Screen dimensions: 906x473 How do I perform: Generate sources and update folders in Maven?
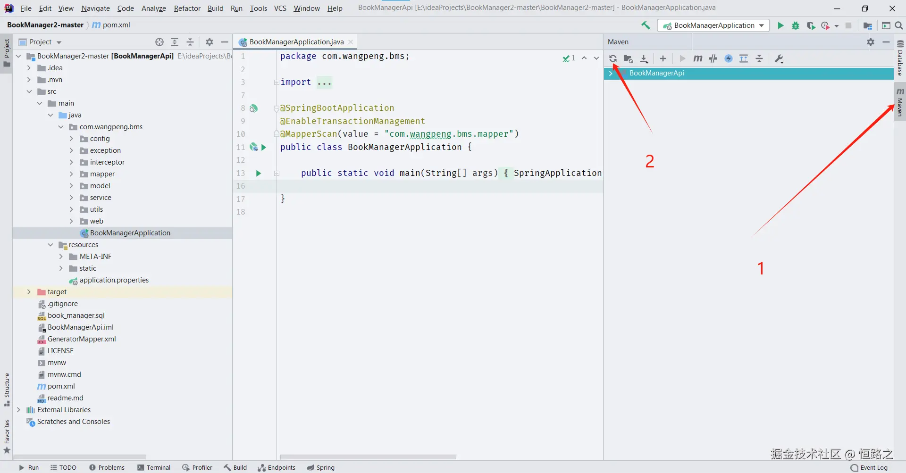(x=628, y=58)
